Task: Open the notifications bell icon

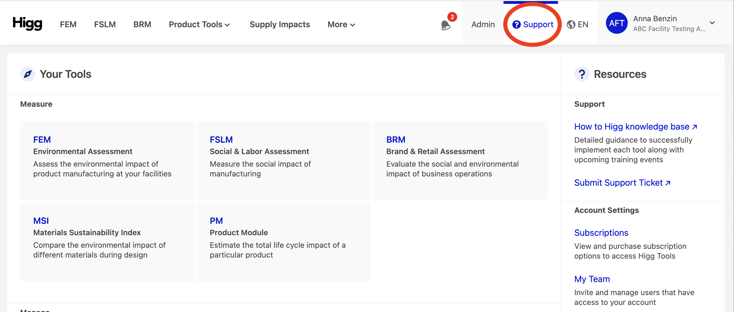Action: click(x=446, y=25)
